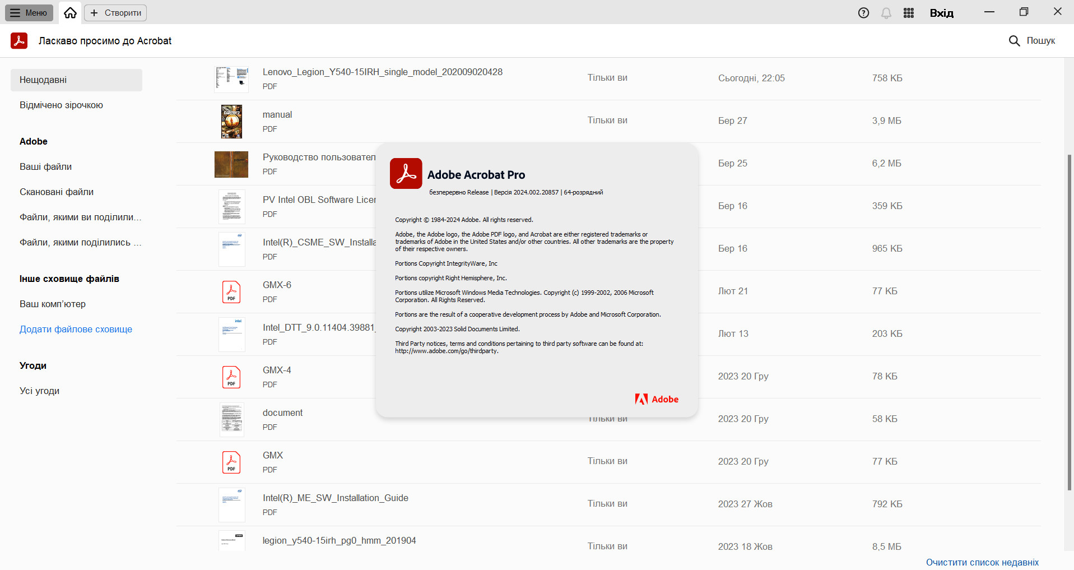1074x570 pixels.
Task: Open the apps grid icon
Action: pos(909,13)
